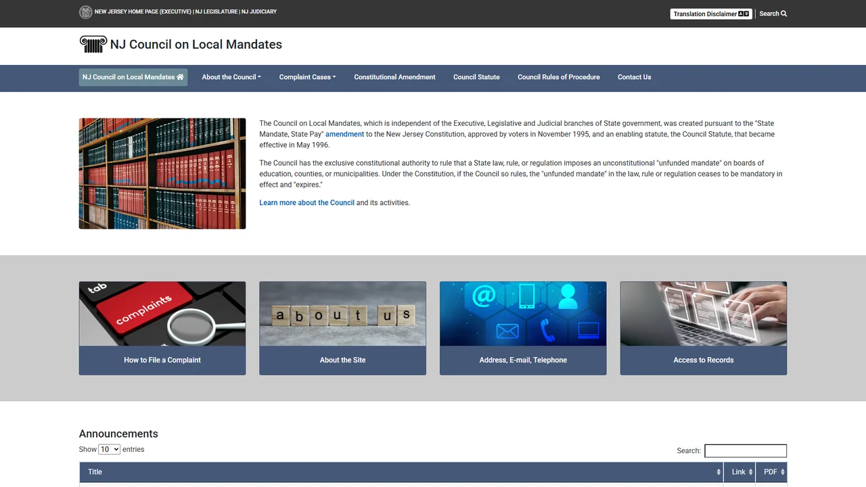Click the NJ Council on Local Mandates title

[196, 45]
